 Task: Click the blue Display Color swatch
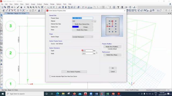coord(75,27)
